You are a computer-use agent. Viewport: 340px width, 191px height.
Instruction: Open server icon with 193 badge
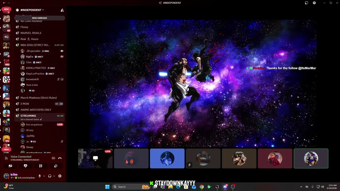click(x=6, y=139)
